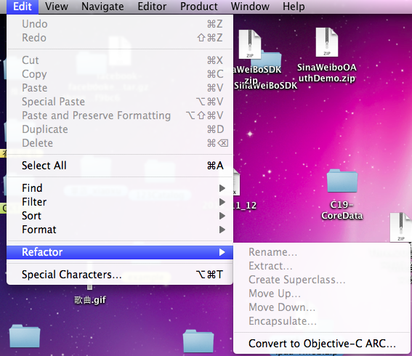Open the Product menu
The image size is (412, 356).
pos(198,7)
